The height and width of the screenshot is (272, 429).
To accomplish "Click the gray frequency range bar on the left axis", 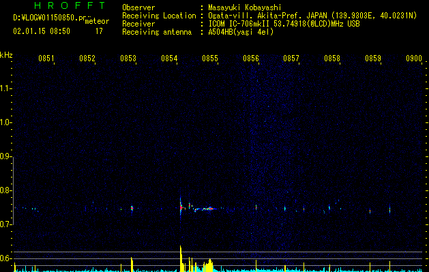I will pyautogui.click(x=14, y=190).
